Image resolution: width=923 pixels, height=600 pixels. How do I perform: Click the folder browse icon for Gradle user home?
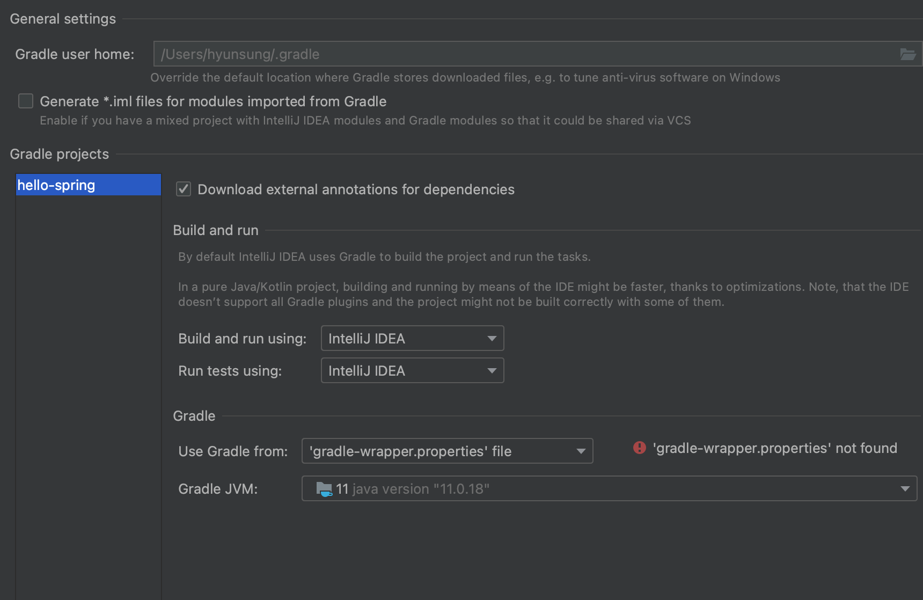907,54
